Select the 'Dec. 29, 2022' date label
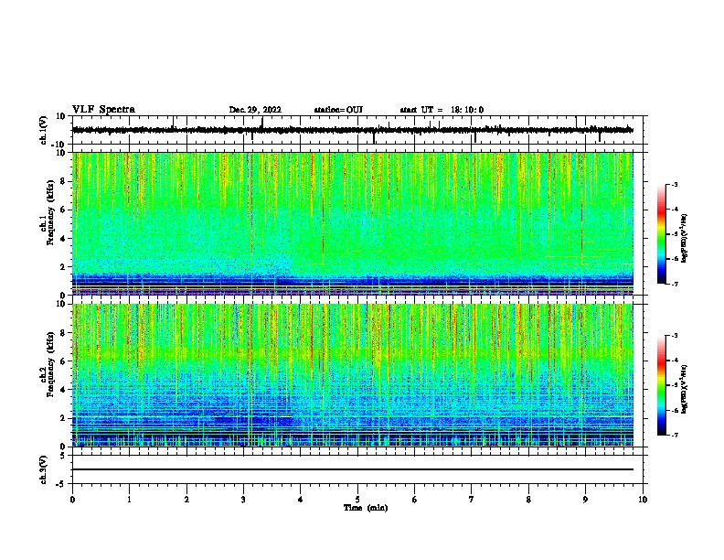This screenshot has width=724, height=560. tap(255, 110)
